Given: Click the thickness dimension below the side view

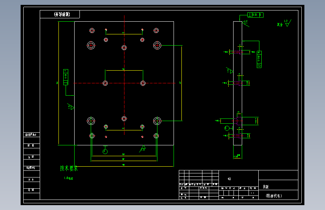Looking at the screenshot, I should pyautogui.click(x=238, y=157).
